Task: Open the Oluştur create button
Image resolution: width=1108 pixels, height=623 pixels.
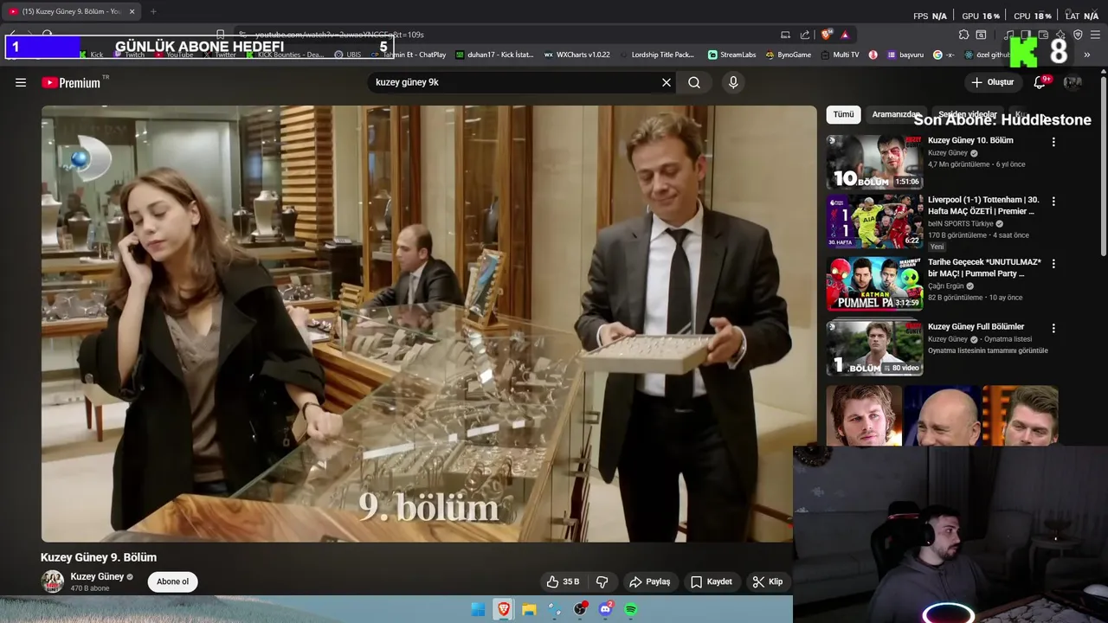Action: click(x=992, y=82)
